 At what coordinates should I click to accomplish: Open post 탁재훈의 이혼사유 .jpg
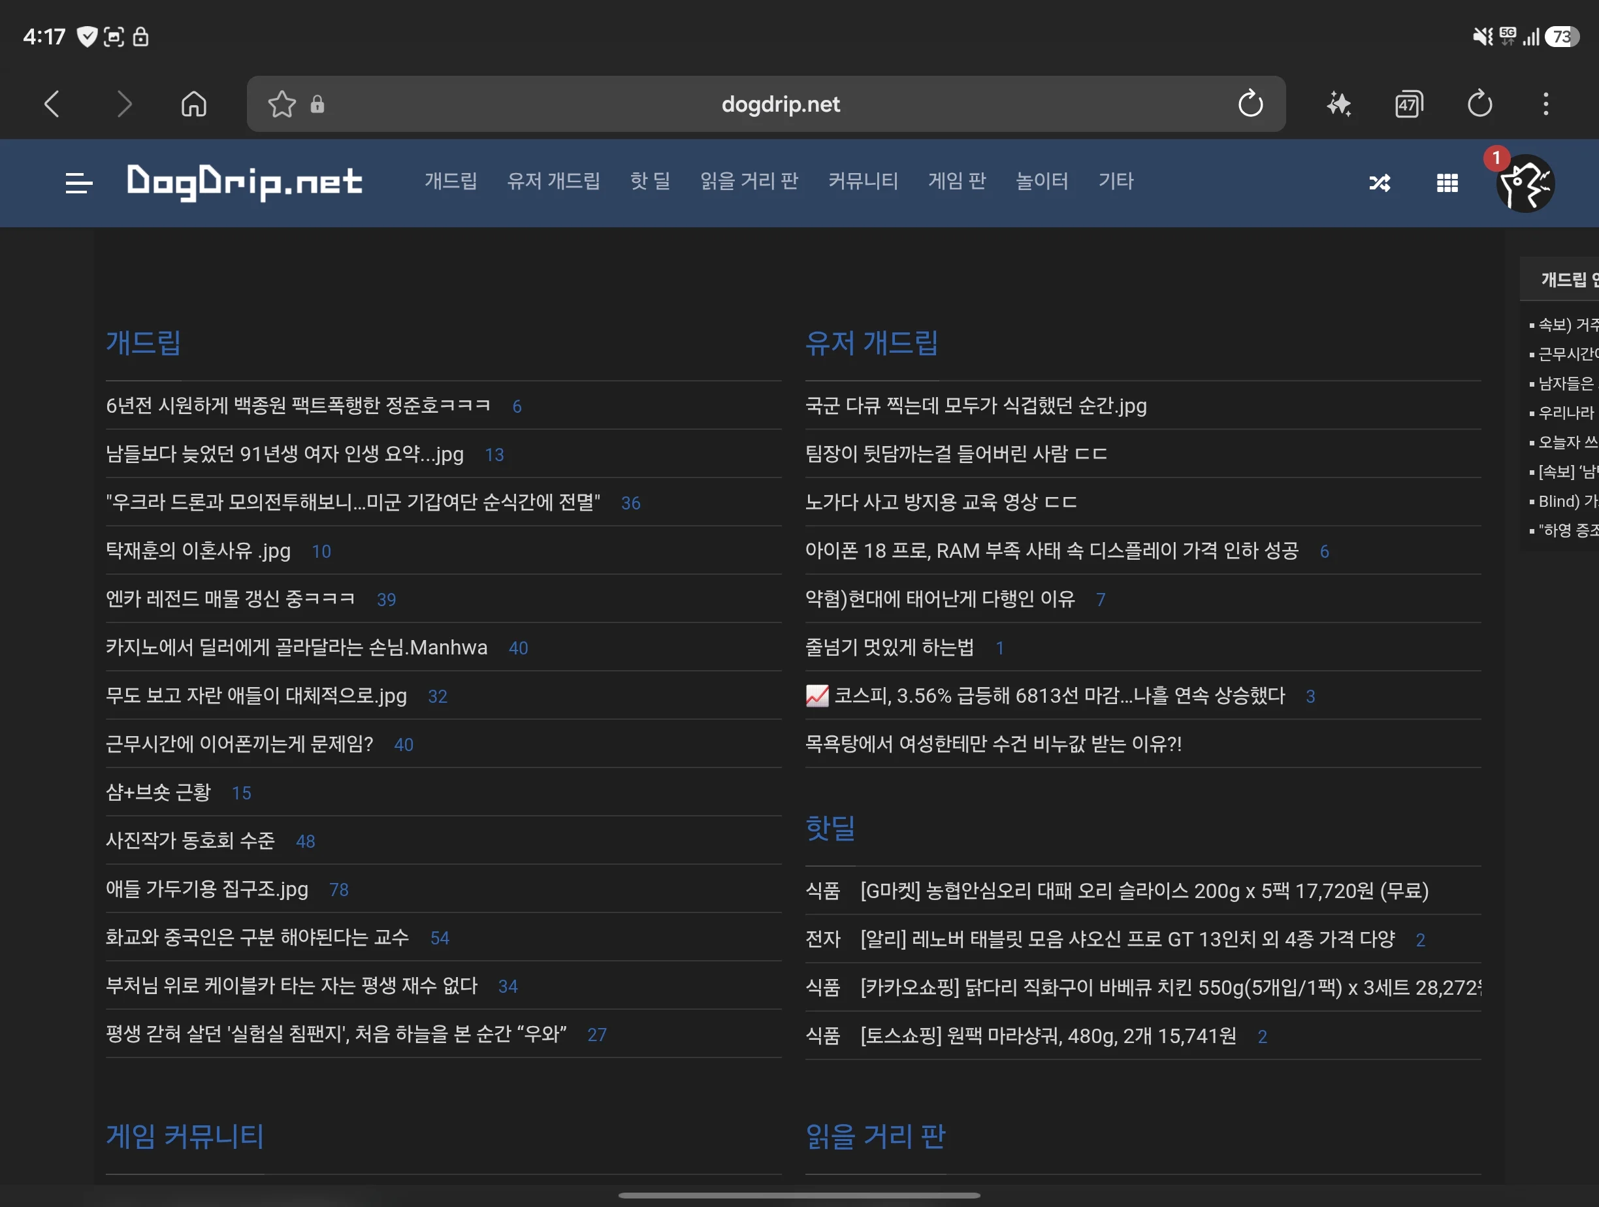pos(198,551)
